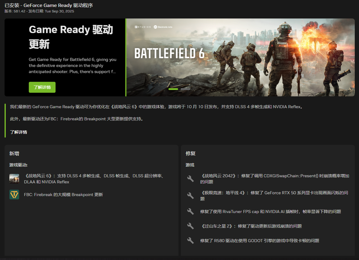Click wrench icon beside 极限竞速：地平线 4 fix

[x=190, y=196]
